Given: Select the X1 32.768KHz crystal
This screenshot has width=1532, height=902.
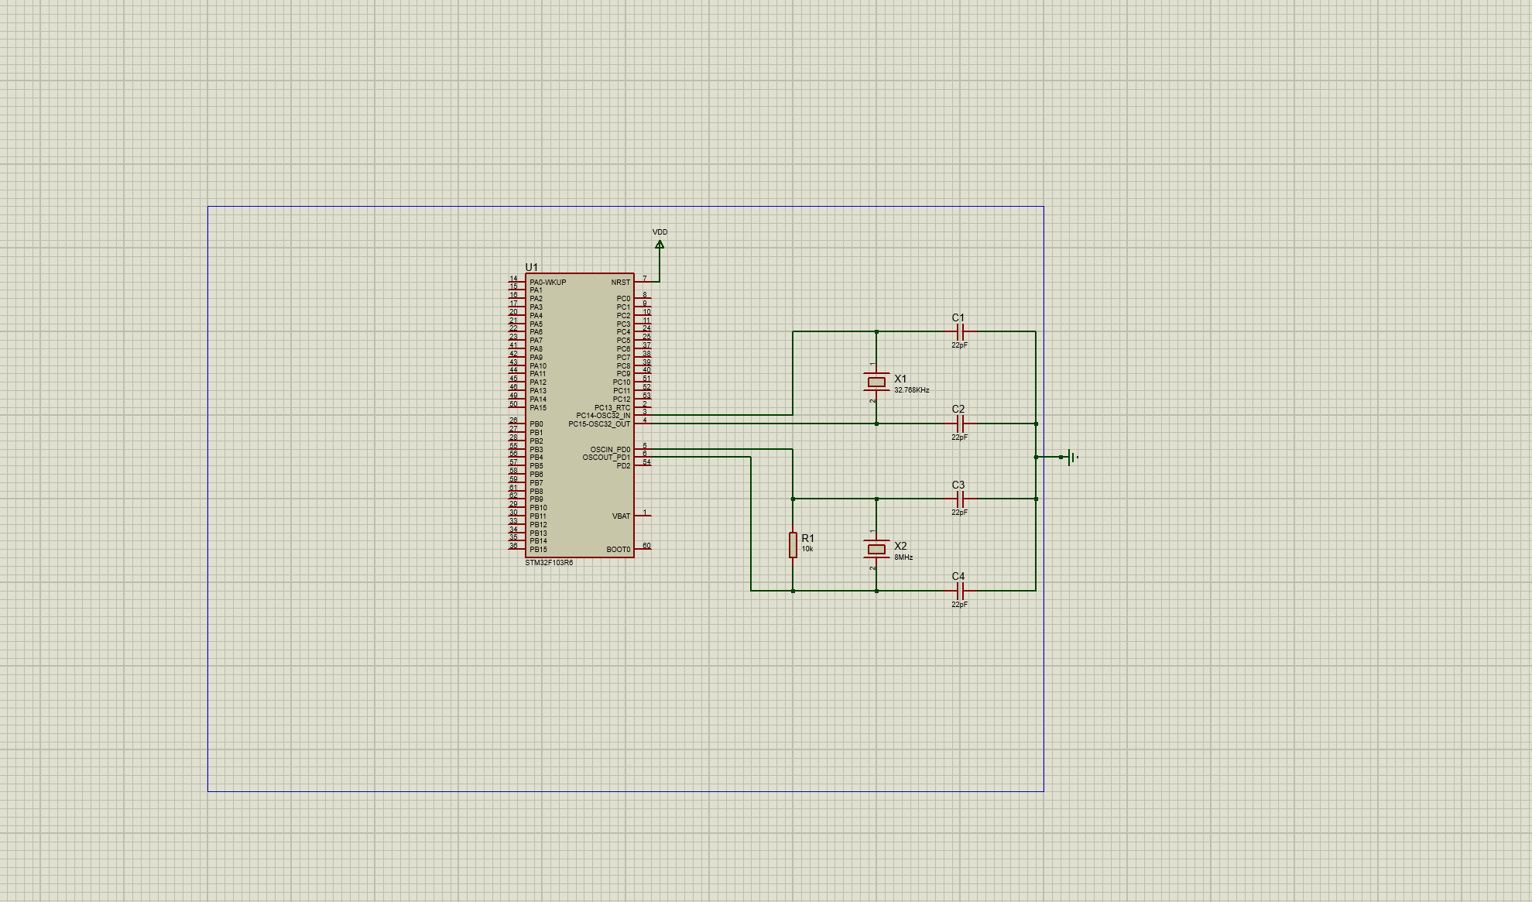Looking at the screenshot, I should coord(876,382).
